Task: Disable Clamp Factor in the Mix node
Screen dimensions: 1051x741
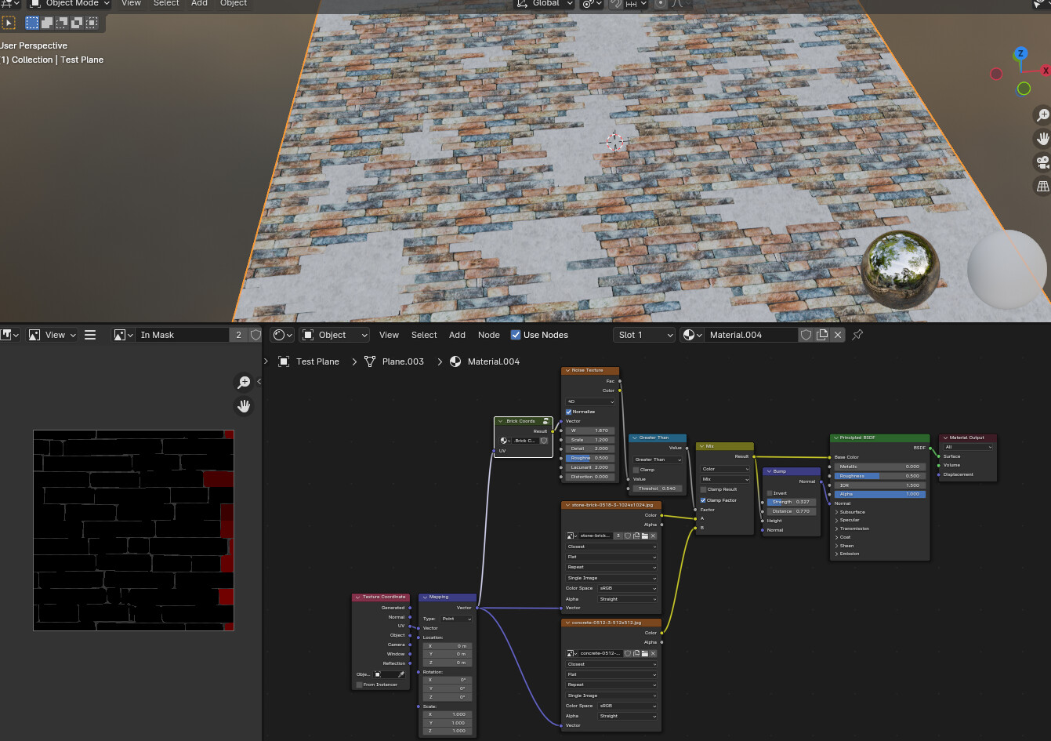Action: (x=703, y=500)
